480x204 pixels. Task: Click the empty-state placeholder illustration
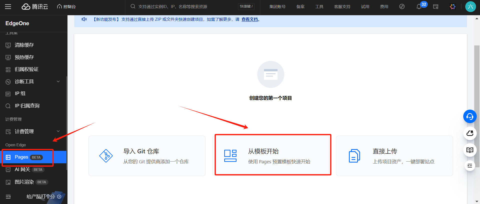[x=271, y=74]
